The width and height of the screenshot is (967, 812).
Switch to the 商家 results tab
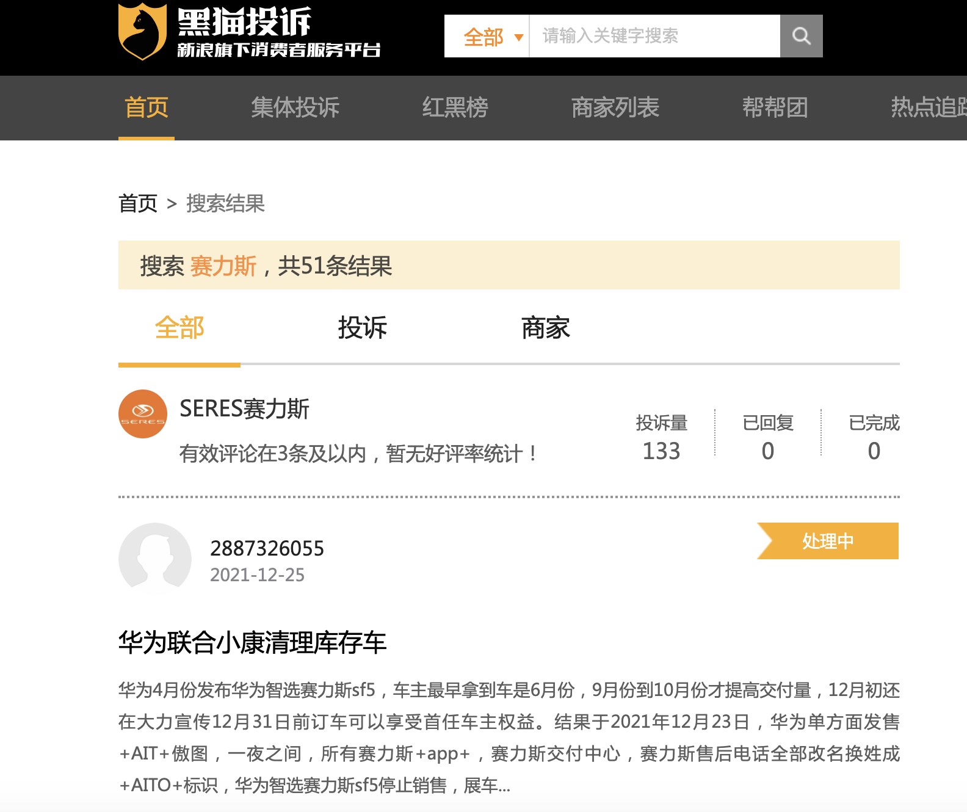546,328
